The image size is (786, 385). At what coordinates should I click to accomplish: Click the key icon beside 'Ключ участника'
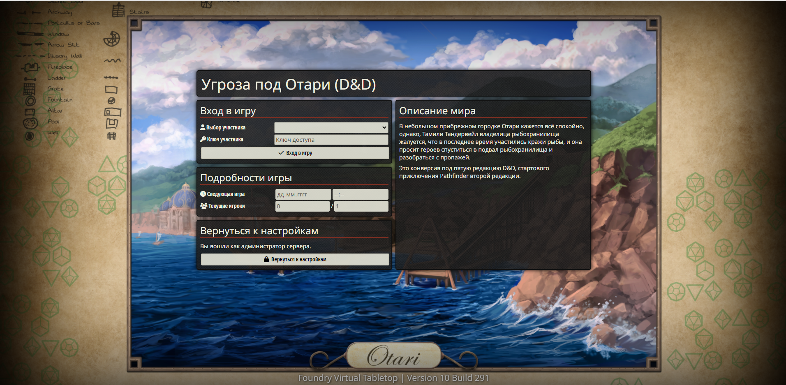click(203, 139)
